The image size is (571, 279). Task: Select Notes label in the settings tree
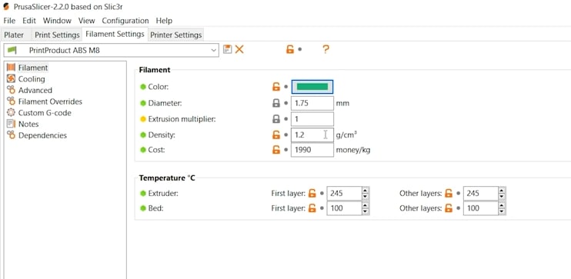tap(28, 124)
